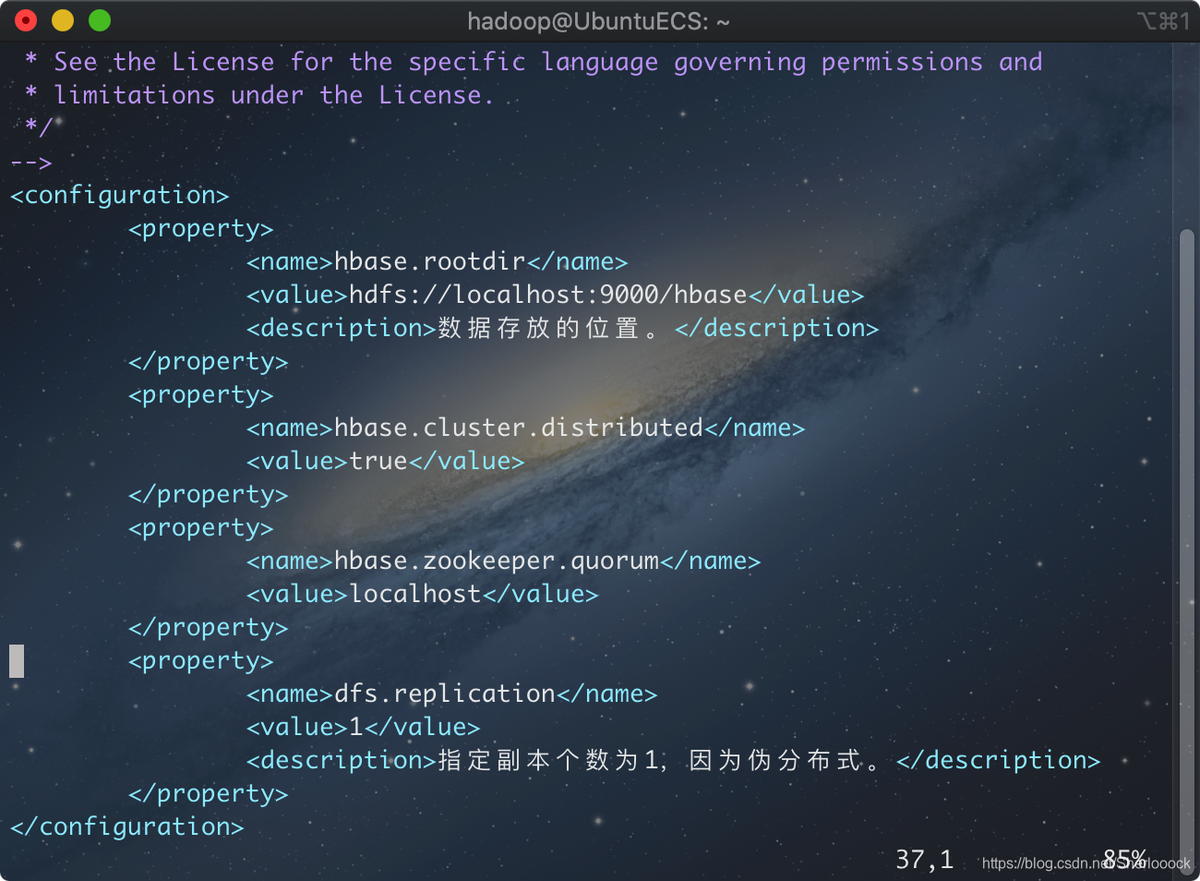Click the yellow minimize window button
1200x881 pixels.
click(x=63, y=20)
